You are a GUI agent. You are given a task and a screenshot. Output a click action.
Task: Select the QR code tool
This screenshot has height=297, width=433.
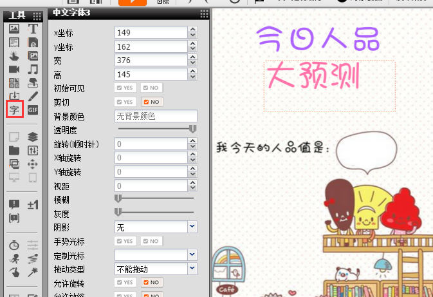[x=14, y=82]
